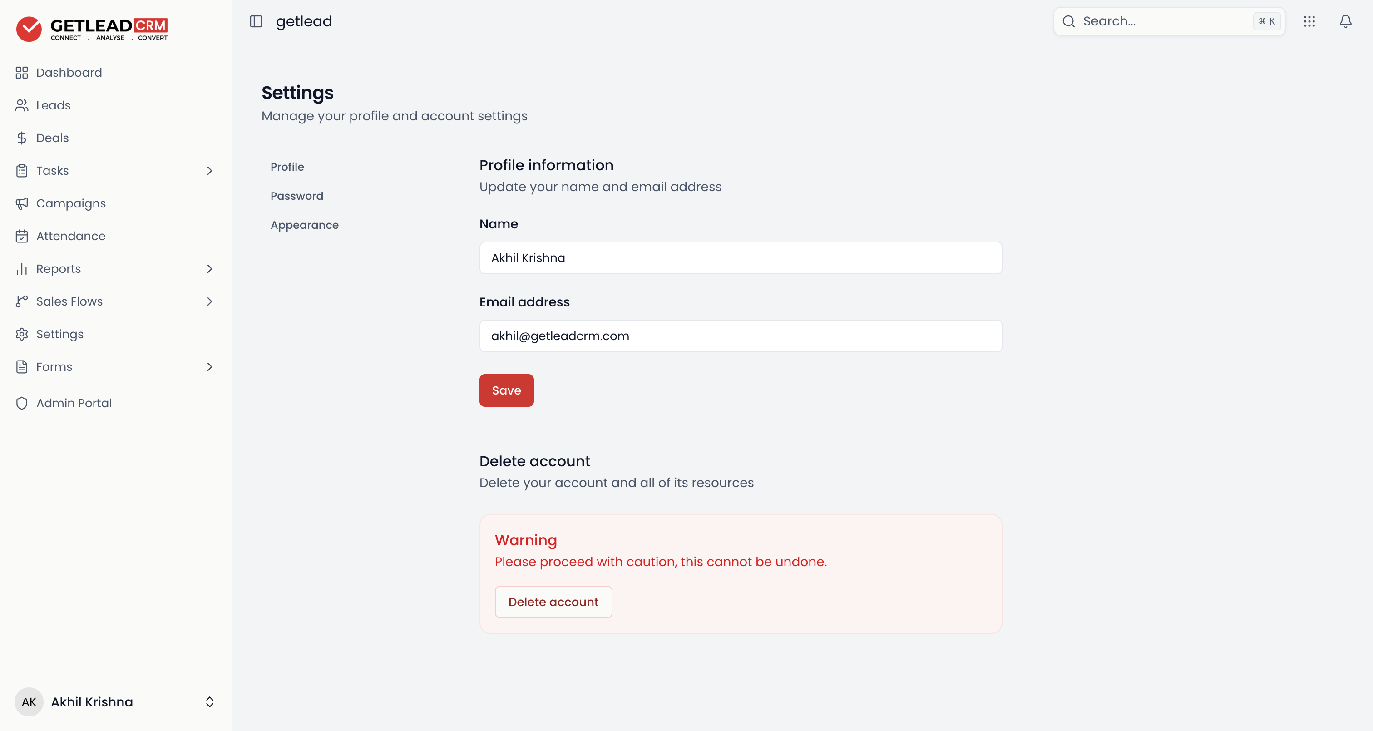Switch to the Appearance settings tab
This screenshot has height=731, width=1373.
[x=304, y=225]
